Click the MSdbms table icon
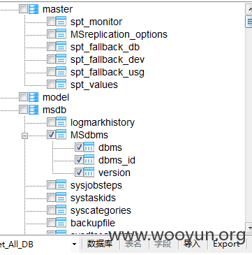 tap(61, 135)
